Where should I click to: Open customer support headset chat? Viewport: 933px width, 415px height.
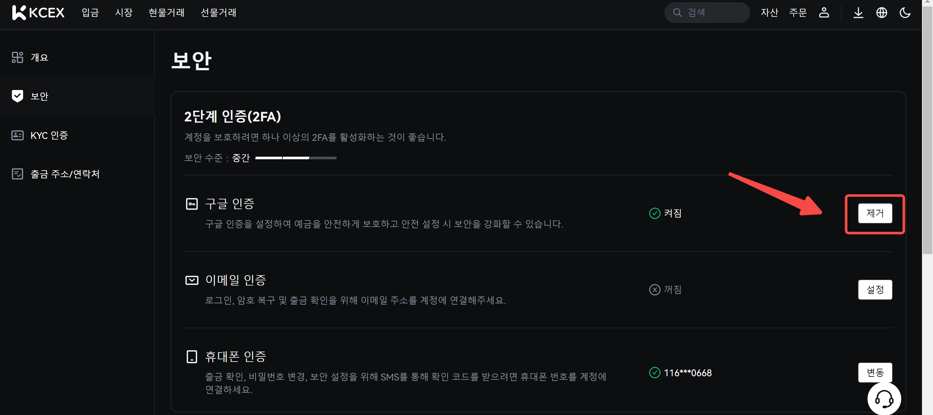[884, 398]
